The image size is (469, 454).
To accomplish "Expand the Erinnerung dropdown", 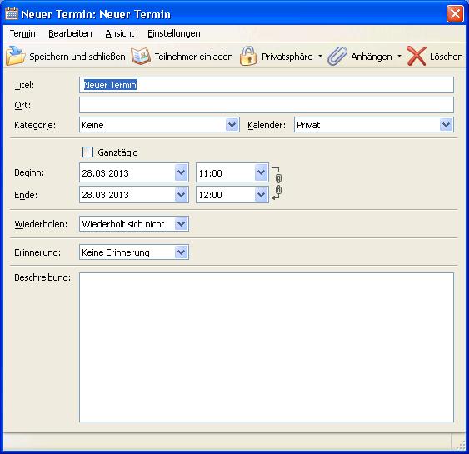I will click(x=182, y=252).
